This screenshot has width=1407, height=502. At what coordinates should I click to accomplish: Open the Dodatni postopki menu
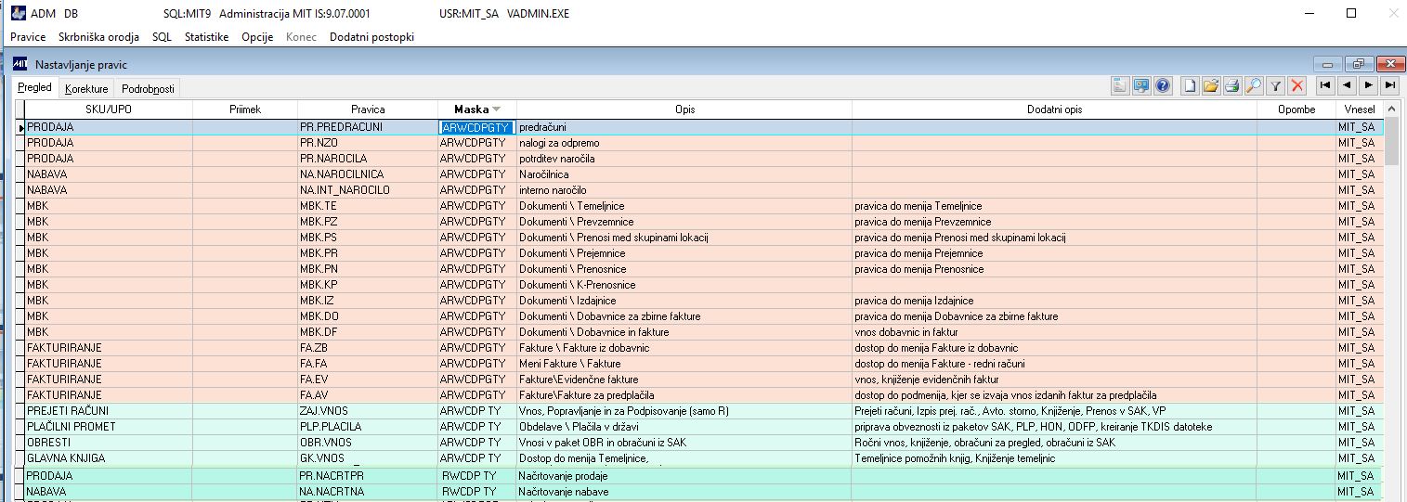tap(371, 37)
